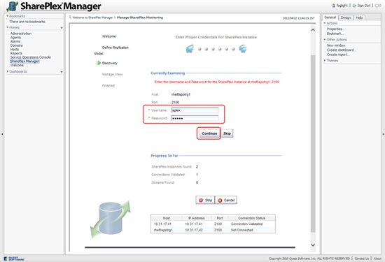Click the Skip button
385x262 pixels.
[x=227, y=133]
